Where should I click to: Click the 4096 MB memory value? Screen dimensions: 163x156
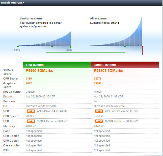click(x=31, y=126)
